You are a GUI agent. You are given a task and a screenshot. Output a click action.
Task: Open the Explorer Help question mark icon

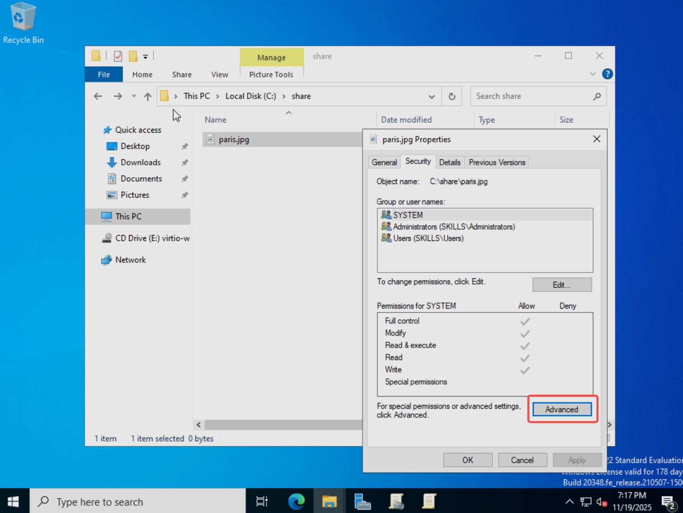coord(607,74)
